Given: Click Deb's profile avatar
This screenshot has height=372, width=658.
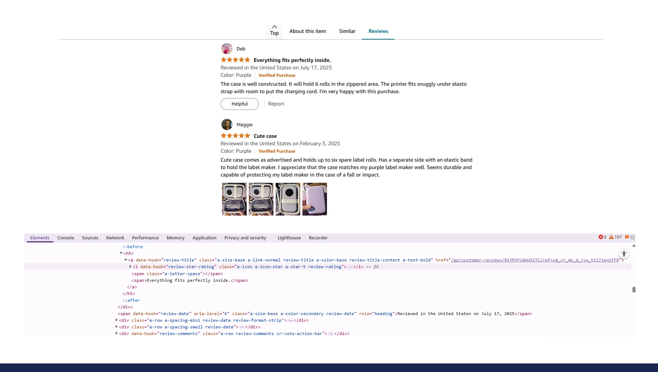Looking at the screenshot, I should tap(226, 48).
